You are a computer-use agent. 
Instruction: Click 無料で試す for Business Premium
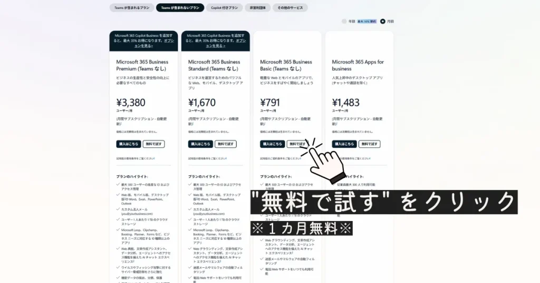[x=153, y=144]
